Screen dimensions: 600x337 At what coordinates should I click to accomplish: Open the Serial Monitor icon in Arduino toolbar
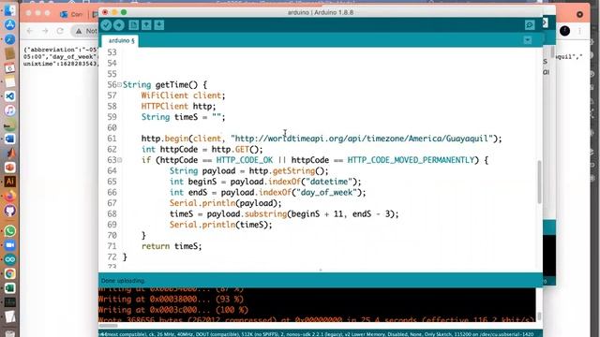530,25
